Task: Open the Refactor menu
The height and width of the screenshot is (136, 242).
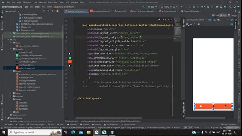Action: tap(43, 2)
